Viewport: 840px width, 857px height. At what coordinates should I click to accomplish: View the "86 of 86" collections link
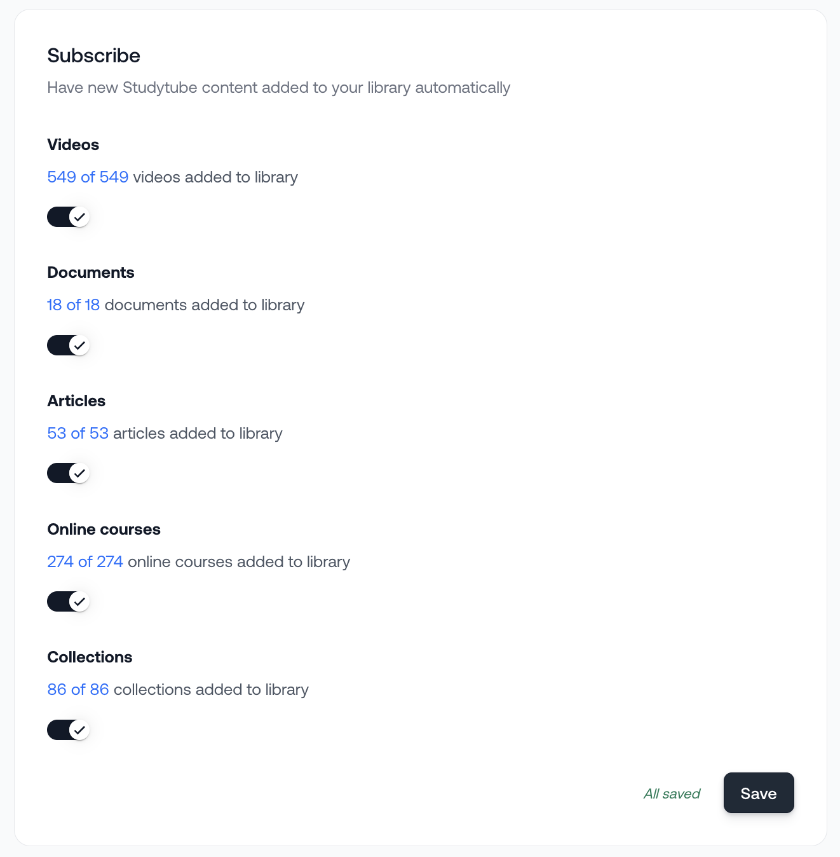(78, 690)
